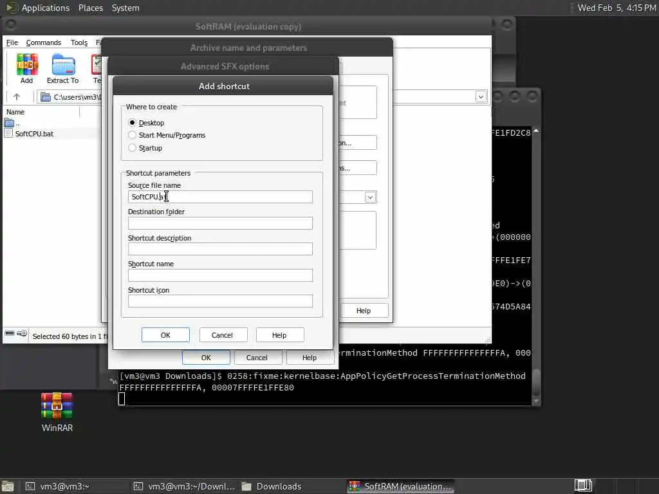Click the drive icon in the status bar

pos(9,334)
